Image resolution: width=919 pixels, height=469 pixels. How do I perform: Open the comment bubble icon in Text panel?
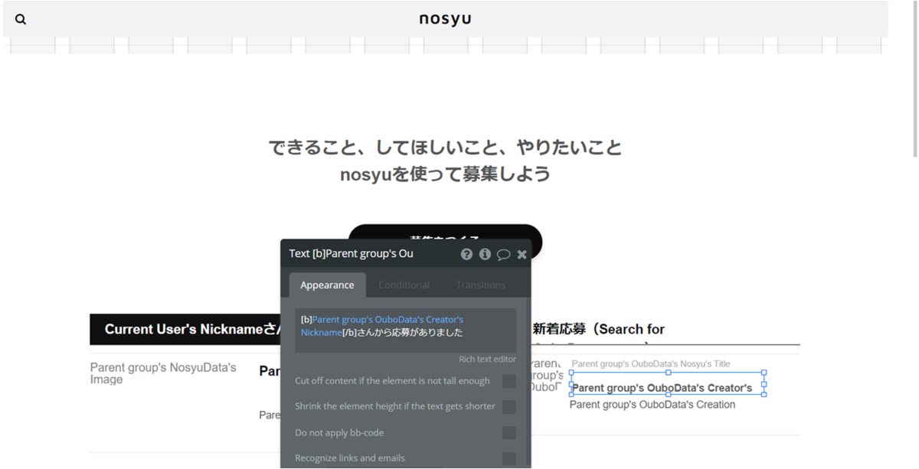point(503,255)
